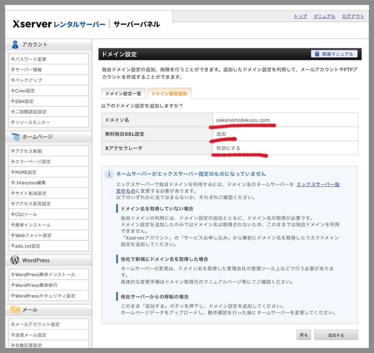The width and height of the screenshot is (374, 353).
Task: Open アクセス制限 menu item
Action: pos(49,151)
